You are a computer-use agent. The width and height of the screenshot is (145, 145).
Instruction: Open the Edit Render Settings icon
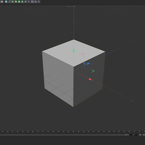(x=2, y=1)
